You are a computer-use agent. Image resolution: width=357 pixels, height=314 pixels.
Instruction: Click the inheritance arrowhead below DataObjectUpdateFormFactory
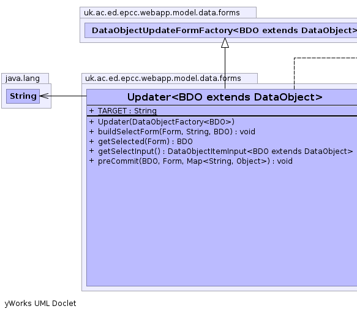point(225,43)
